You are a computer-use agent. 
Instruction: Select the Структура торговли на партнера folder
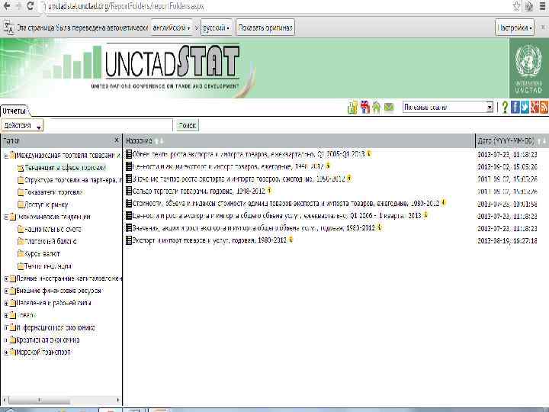(73, 180)
